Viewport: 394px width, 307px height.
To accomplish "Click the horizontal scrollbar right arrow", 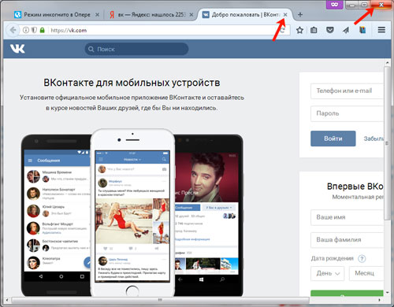I will 379,300.
